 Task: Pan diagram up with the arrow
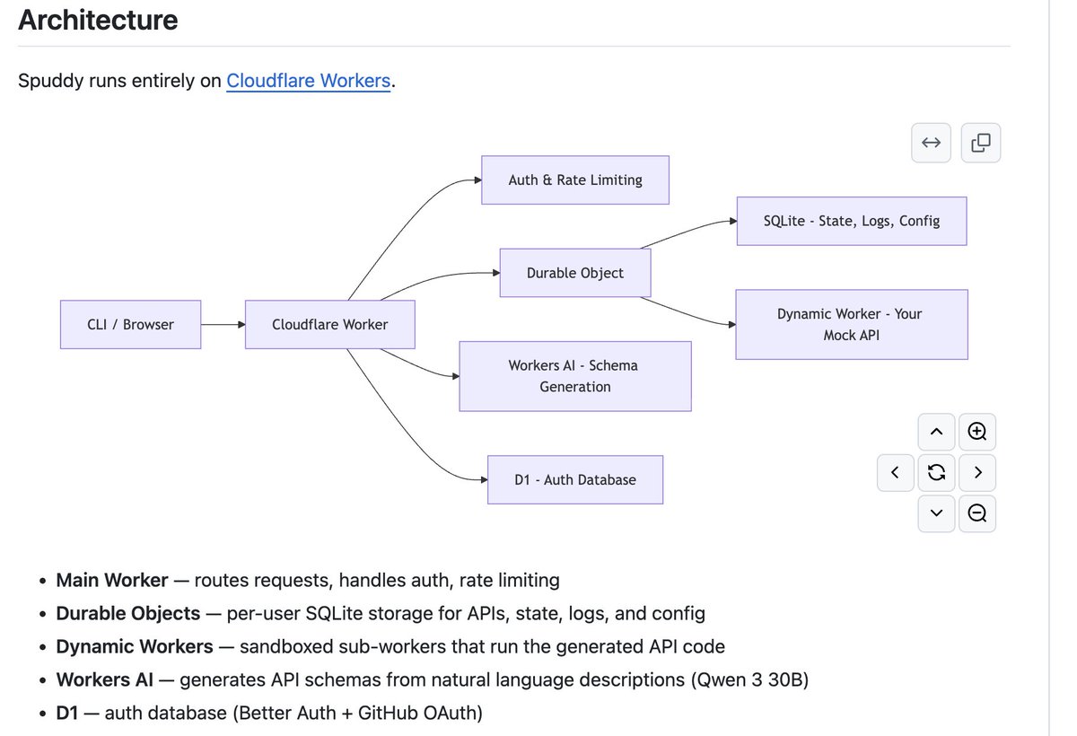click(936, 433)
